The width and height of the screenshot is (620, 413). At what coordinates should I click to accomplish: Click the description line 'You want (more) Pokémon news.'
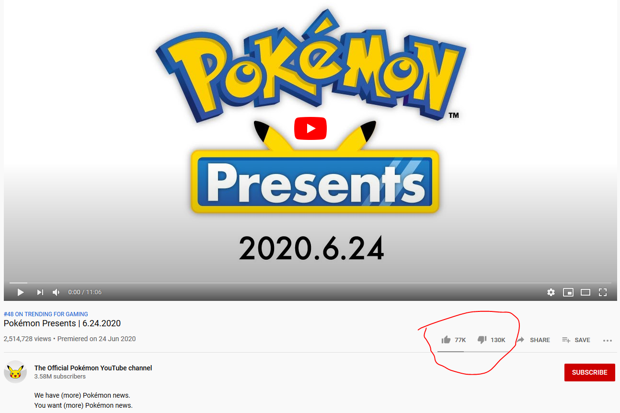coord(83,405)
